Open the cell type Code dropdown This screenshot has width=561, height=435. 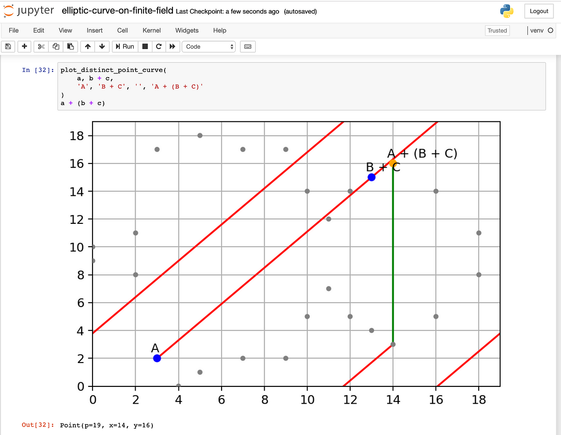point(209,46)
